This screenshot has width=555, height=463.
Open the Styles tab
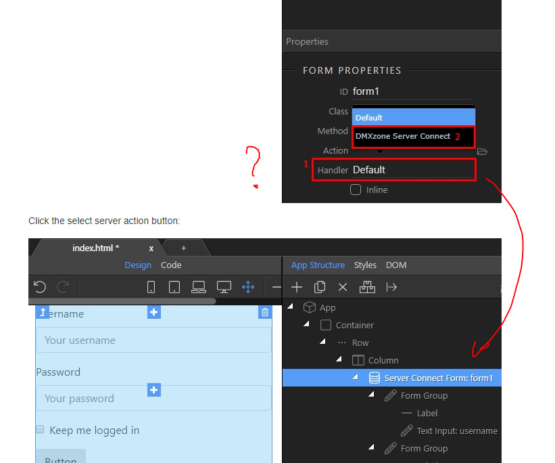click(365, 265)
